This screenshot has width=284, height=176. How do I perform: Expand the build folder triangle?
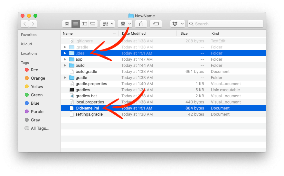click(x=65, y=66)
